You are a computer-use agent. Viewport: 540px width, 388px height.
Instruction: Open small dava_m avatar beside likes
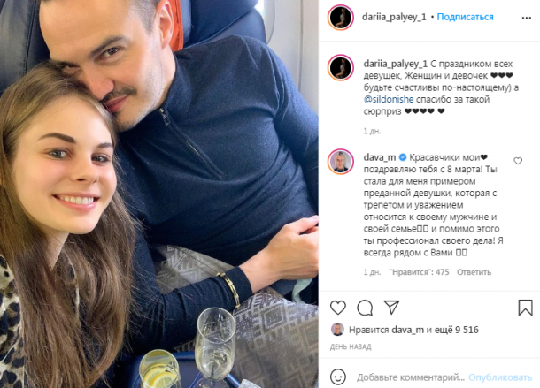(337, 330)
